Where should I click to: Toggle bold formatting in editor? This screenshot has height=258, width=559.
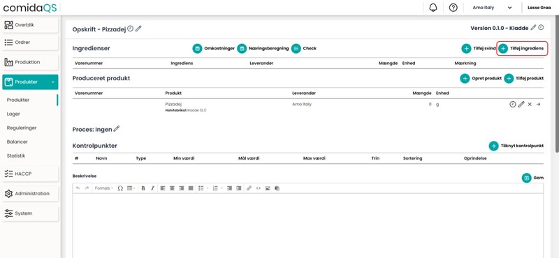pyautogui.click(x=143, y=188)
